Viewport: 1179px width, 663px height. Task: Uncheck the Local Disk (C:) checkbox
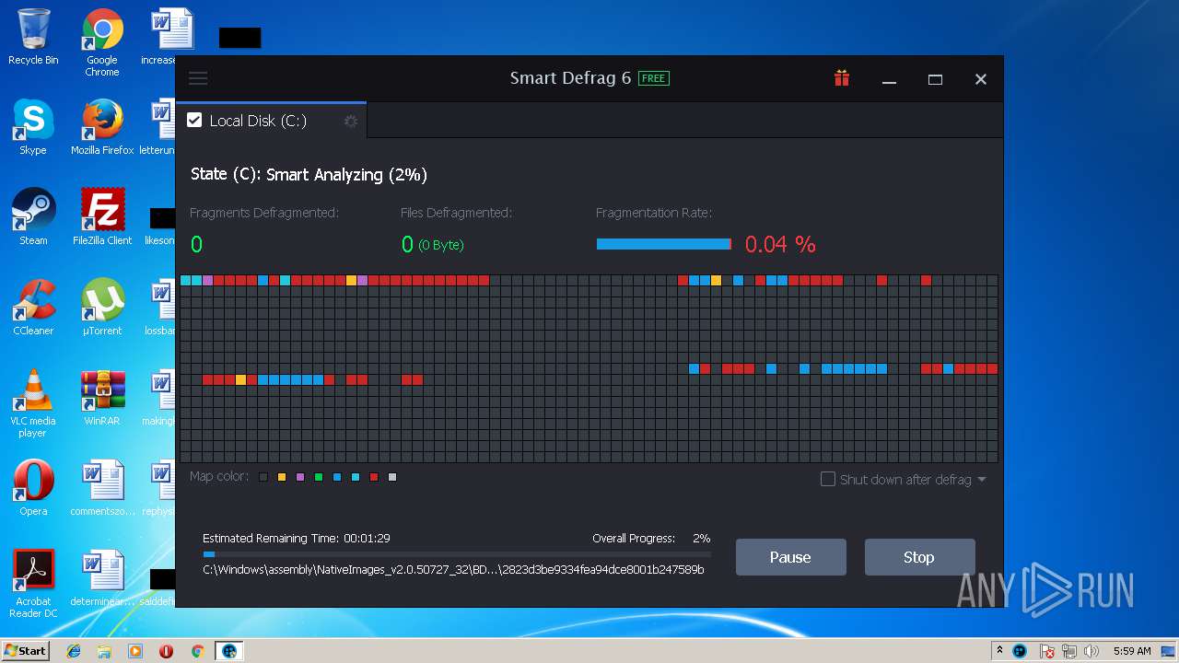194,121
